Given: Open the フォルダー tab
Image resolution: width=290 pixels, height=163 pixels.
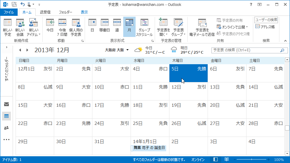Looking at the screenshot, I should (66, 12).
